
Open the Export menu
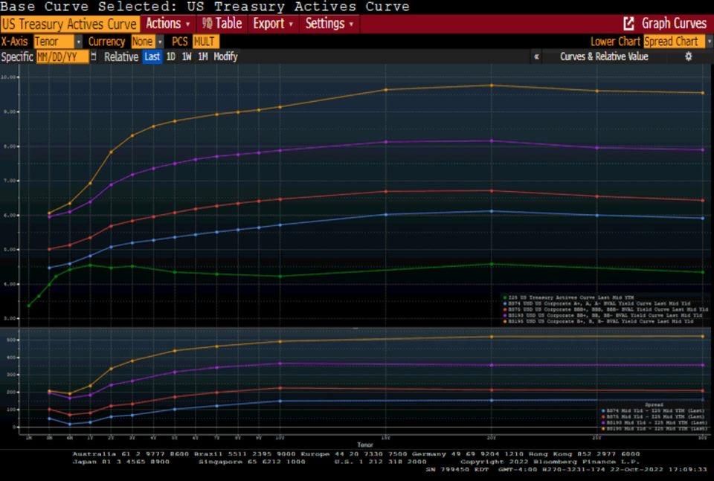[270, 23]
